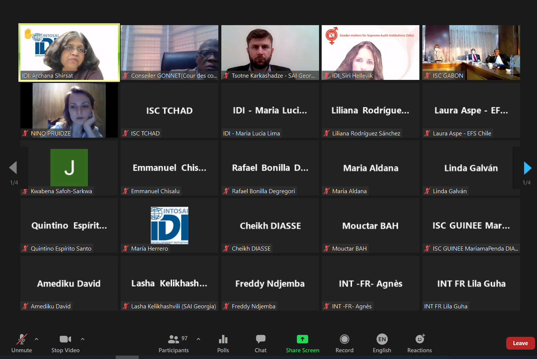Screen dimensions: 537x359
Task: Select Lasha Kelikhashvili tile
Action: 169,283
